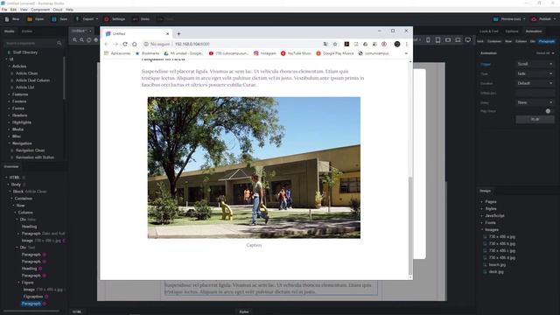
Task: Select desk.jpg in the Design images list
Action: click(x=496, y=272)
